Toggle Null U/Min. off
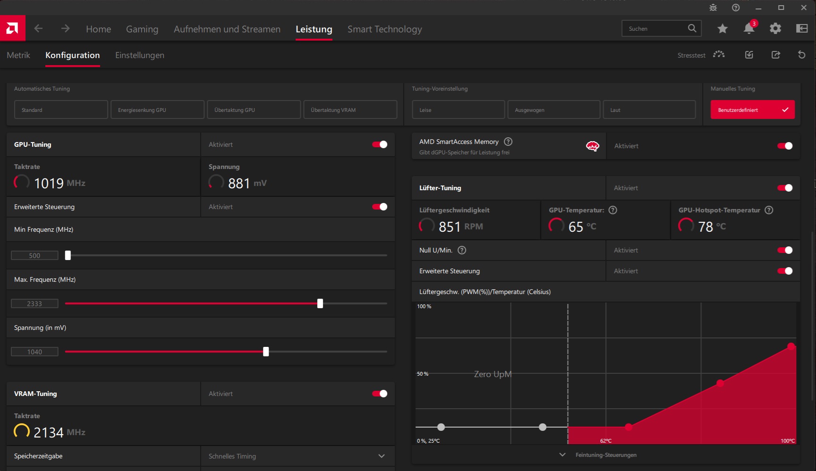 pos(785,250)
